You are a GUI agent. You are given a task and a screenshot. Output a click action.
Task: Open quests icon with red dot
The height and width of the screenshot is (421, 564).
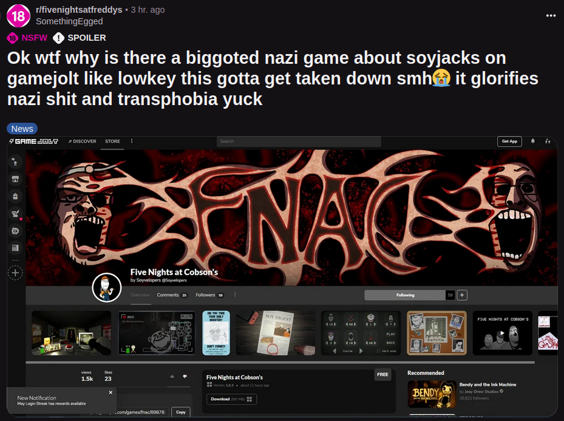click(16, 214)
